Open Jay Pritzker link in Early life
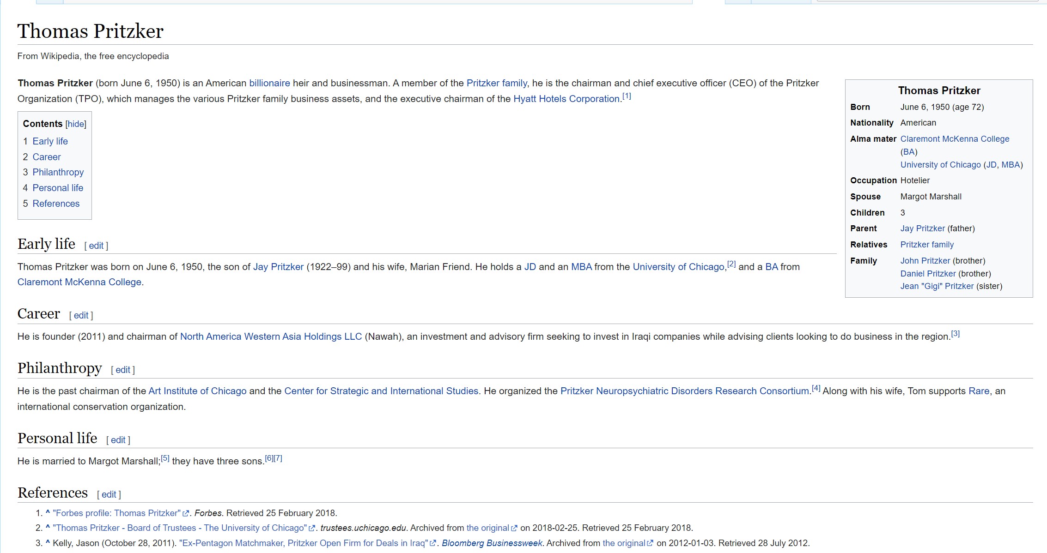Screen dimensions: 1047x553 [x=278, y=267]
